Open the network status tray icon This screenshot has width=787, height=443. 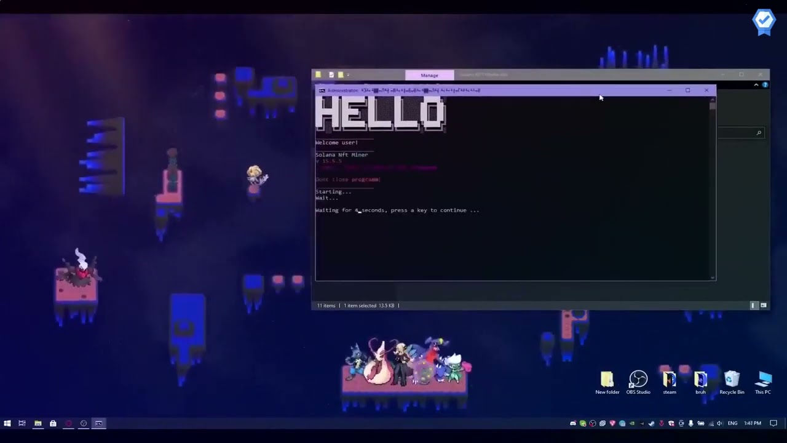(x=711, y=423)
